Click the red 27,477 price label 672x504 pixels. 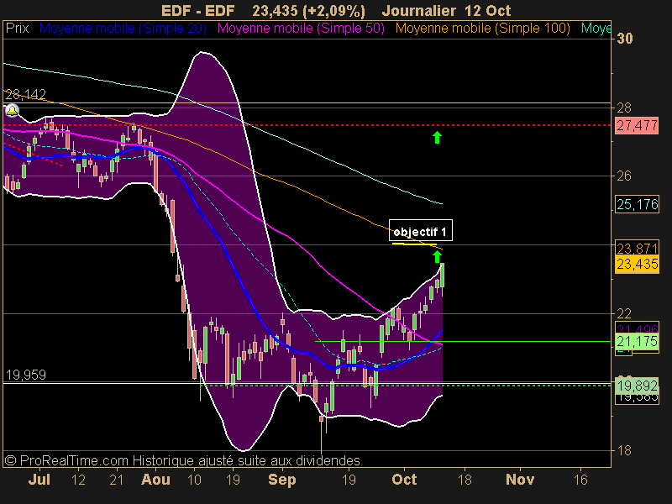click(x=637, y=126)
